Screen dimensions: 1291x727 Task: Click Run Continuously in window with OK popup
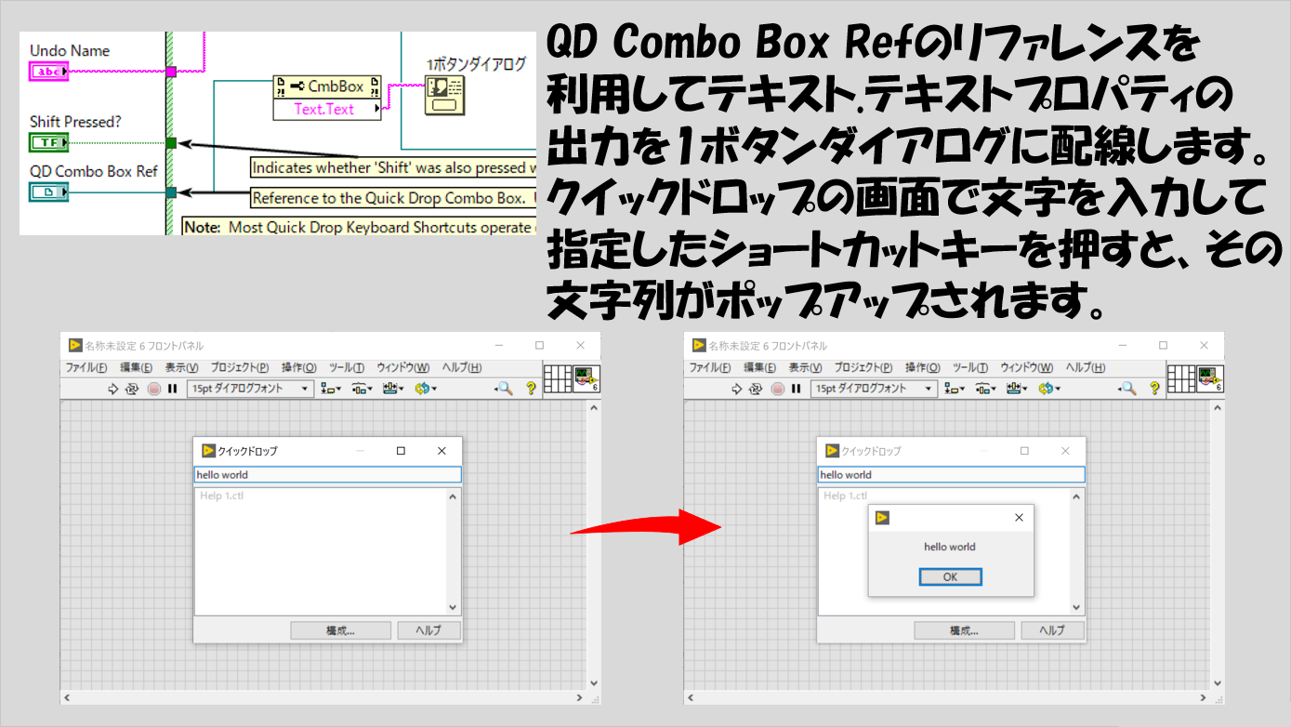click(757, 389)
